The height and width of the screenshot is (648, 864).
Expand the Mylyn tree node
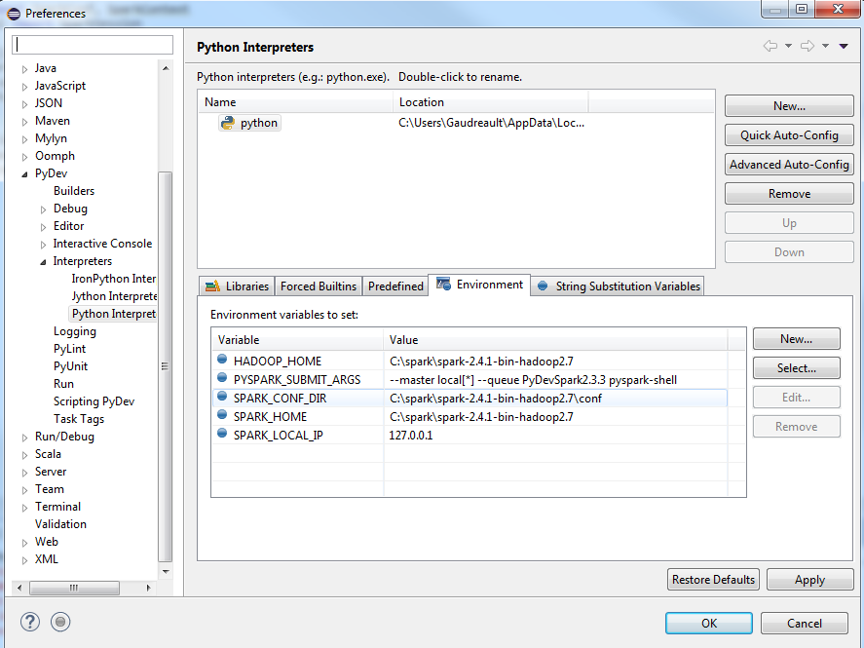pyautogui.click(x=24, y=139)
